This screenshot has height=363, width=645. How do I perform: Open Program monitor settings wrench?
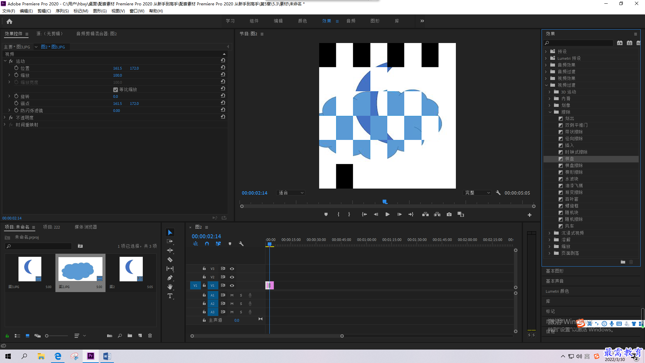pyautogui.click(x=498, y=193)
